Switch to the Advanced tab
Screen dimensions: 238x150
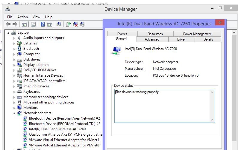152,39
